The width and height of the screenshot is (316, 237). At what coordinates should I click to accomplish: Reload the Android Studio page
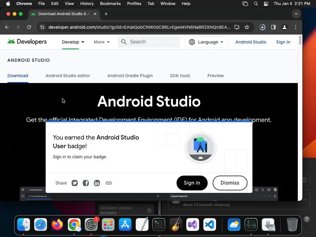[x=29, y=27]
